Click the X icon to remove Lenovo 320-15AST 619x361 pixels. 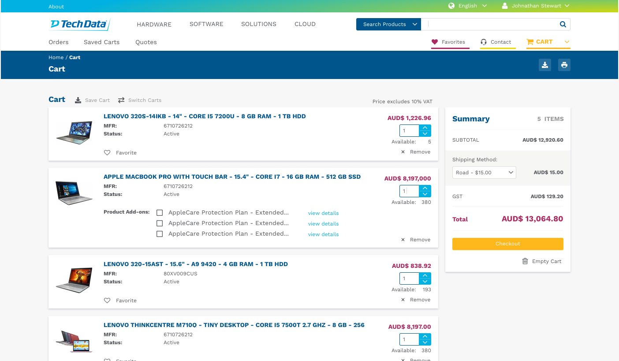403,300
